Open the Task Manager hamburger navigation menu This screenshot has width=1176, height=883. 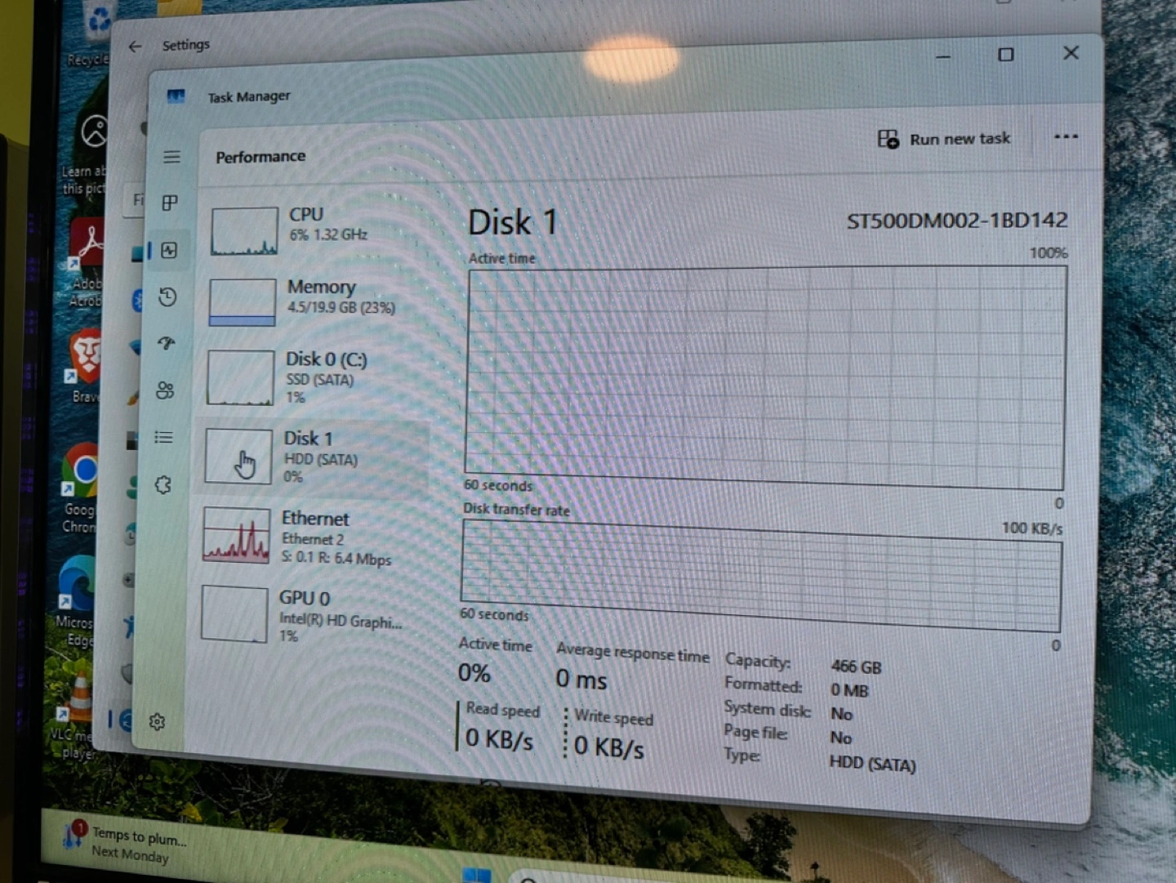click(171, 156)
